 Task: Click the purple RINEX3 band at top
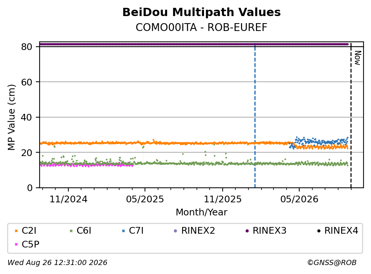tap(194, 44)
